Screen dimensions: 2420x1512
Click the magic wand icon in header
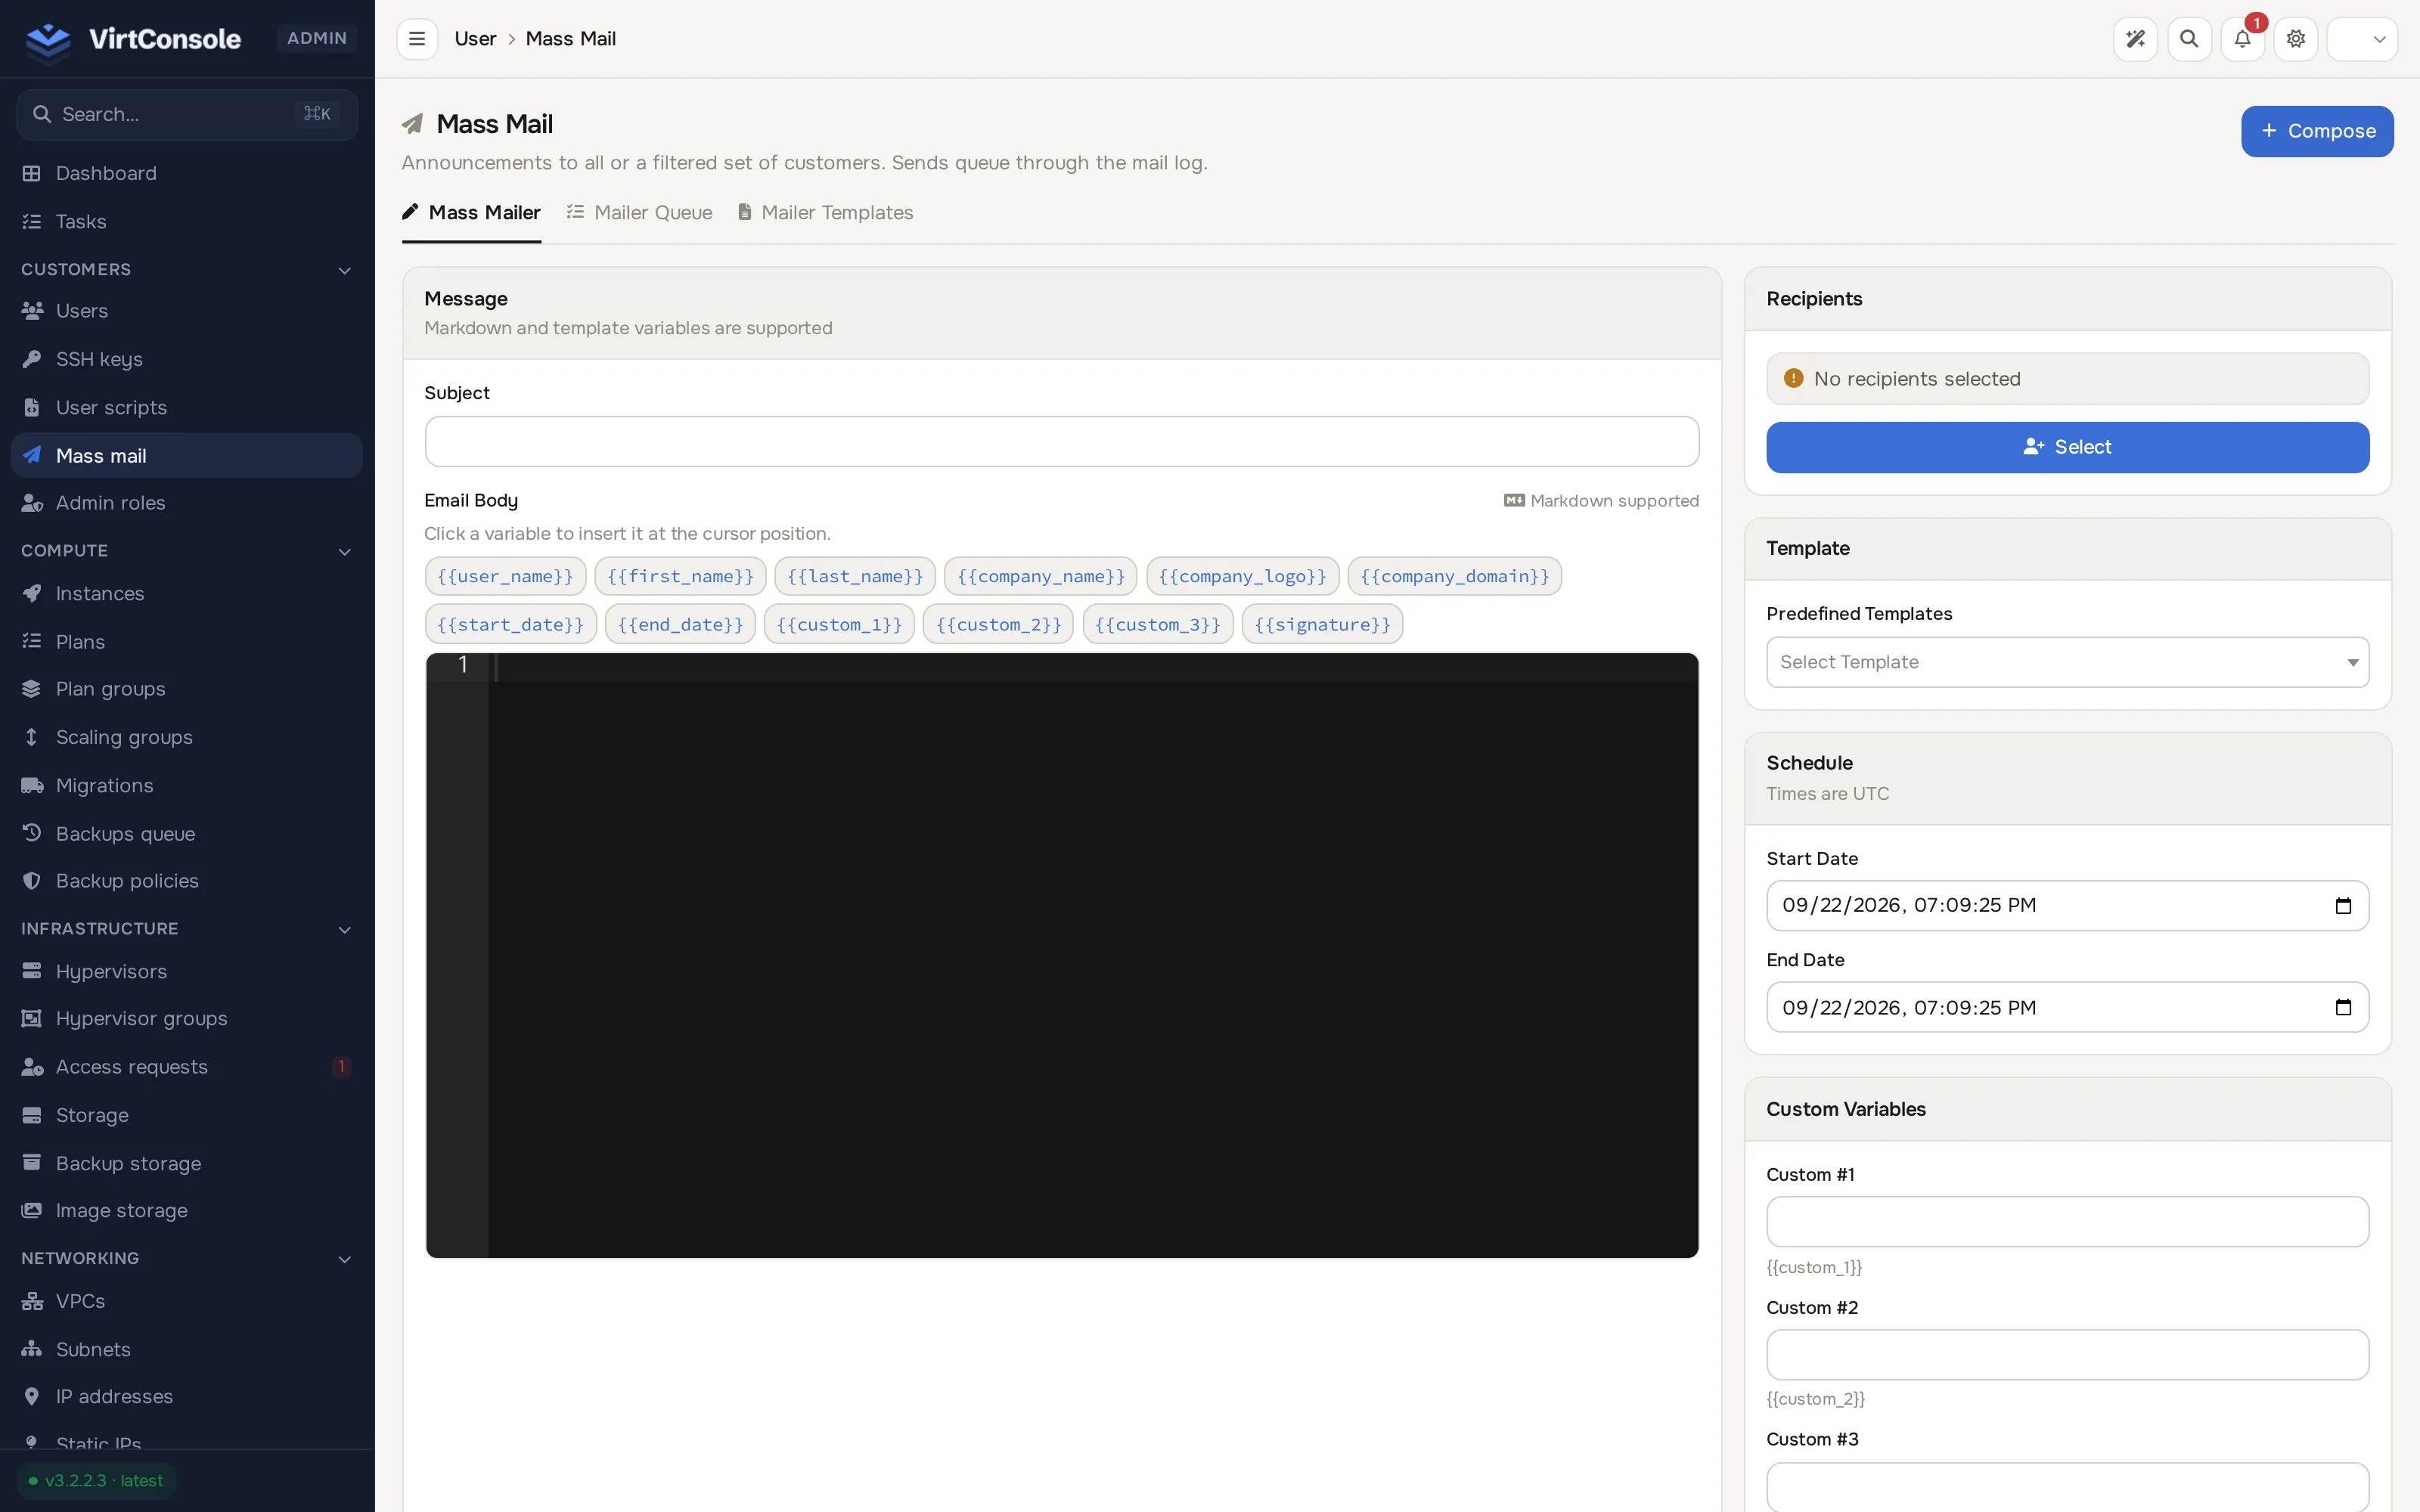(2135, 39)
